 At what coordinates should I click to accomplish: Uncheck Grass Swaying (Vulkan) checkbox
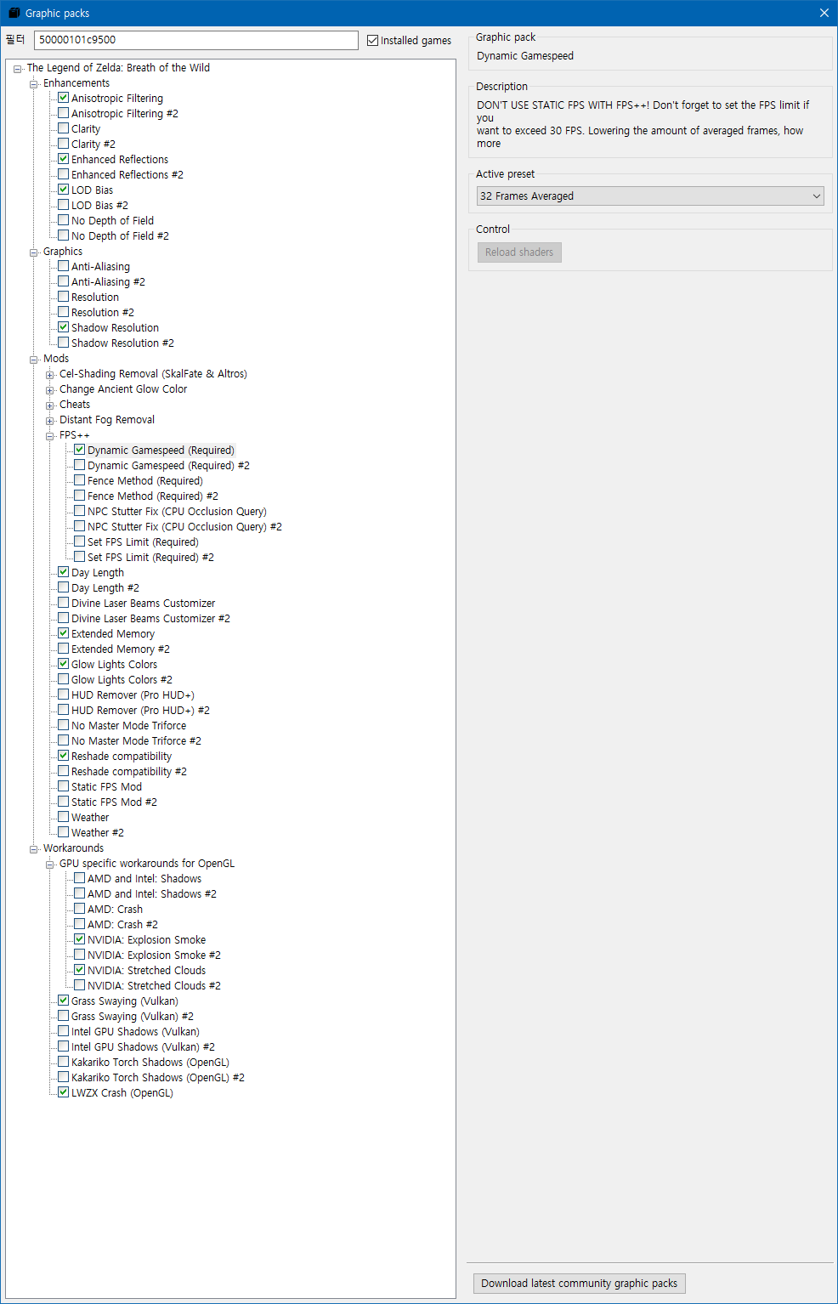point(63,1001)
